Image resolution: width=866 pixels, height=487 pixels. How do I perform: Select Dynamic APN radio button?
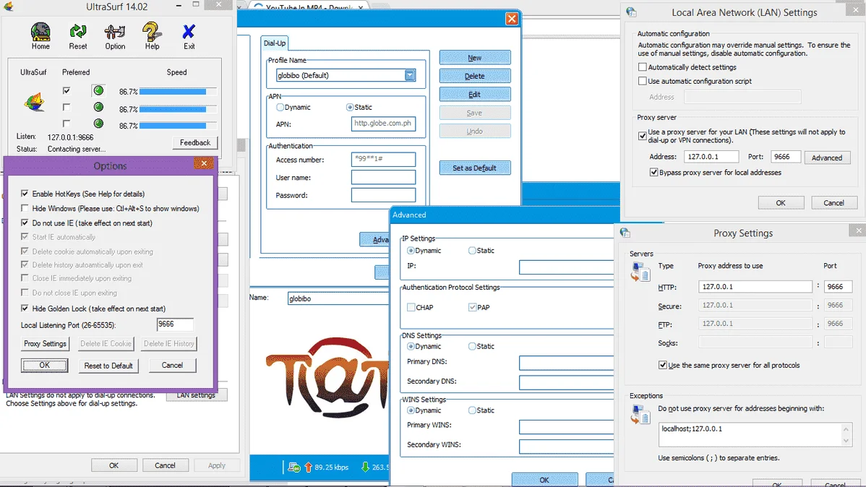tap(280, 107)
